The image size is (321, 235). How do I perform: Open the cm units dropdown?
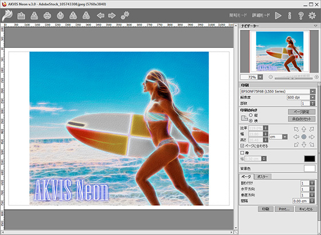[285, 137]
